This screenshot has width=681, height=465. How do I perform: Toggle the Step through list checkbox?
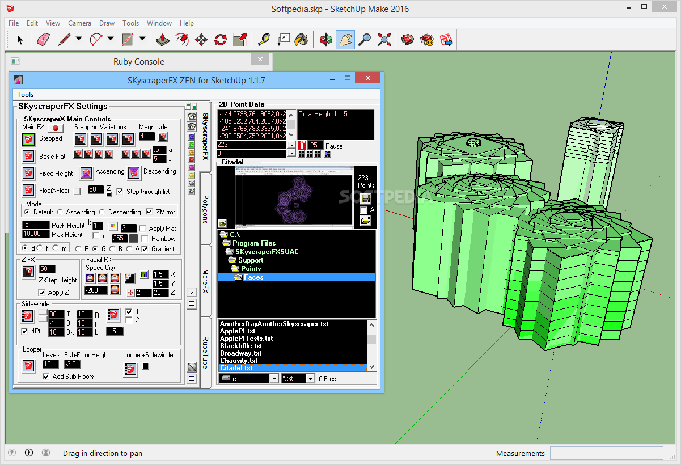tap(120, 191)
